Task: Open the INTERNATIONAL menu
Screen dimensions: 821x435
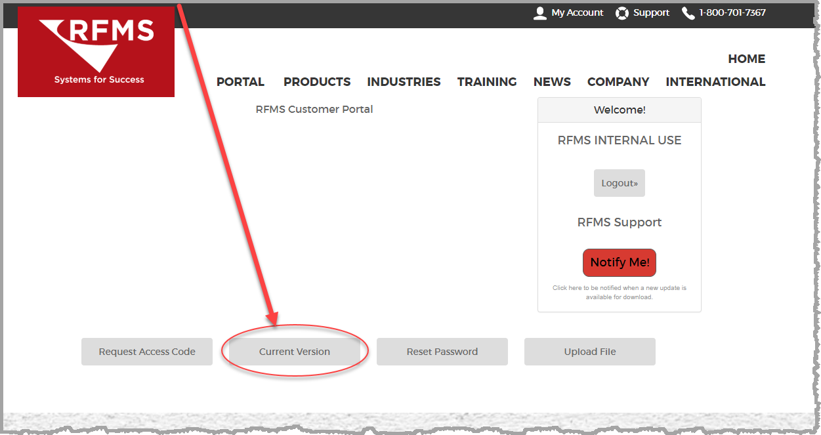Action: pyautogui.click(x=716, y=82)
